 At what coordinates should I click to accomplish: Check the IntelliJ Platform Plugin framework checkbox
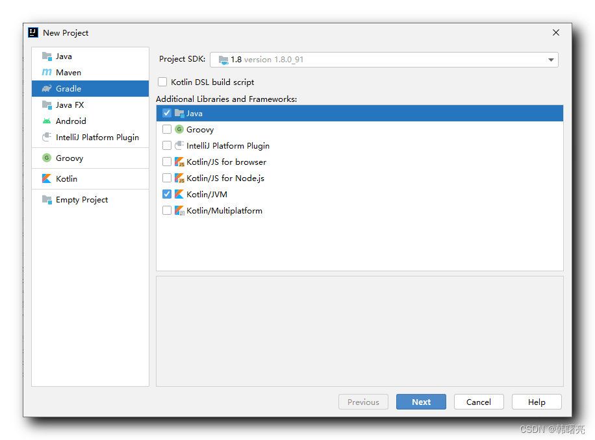(166, 145)
